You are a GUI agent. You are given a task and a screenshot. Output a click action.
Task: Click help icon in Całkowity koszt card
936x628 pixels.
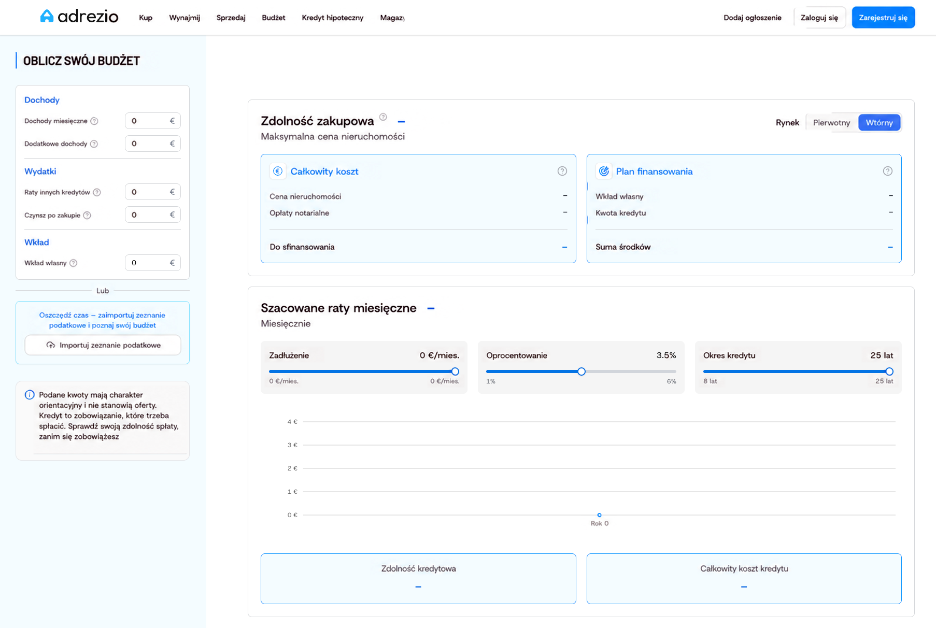(x=562, y=171)
